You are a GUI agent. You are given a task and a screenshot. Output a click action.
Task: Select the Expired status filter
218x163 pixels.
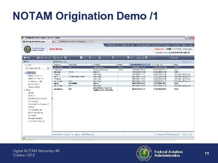32,116
